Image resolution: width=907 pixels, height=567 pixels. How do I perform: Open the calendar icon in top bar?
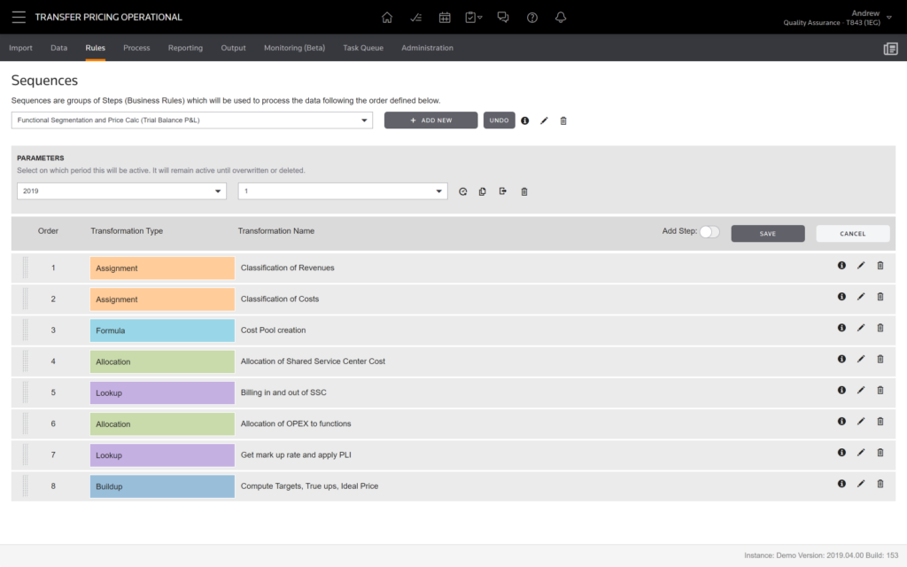coord(445,17)
